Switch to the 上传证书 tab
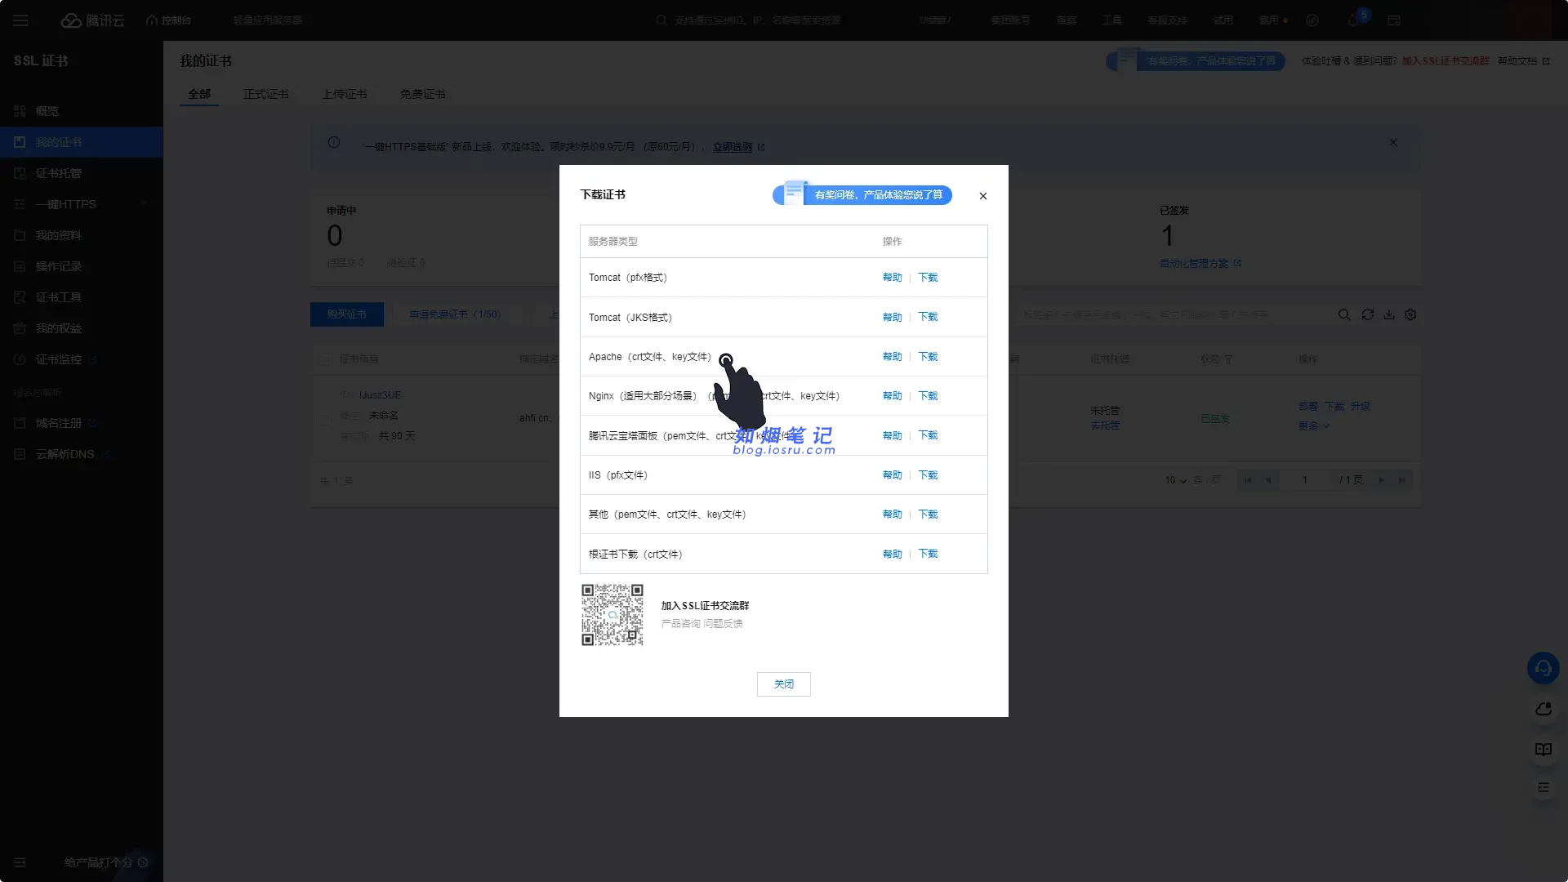The image size is (1568, 882). coord(345,94)
